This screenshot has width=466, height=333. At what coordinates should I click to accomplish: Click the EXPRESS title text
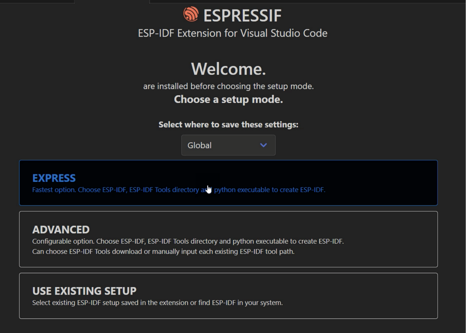54,178
